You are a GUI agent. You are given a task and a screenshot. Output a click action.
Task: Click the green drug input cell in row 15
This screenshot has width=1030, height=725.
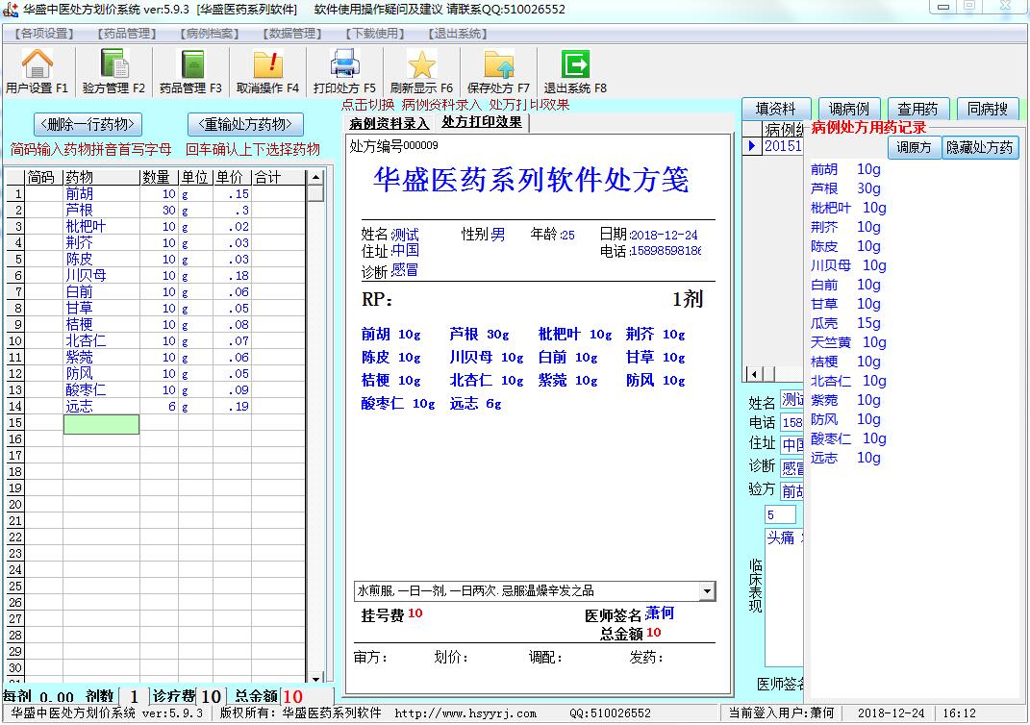click(101, 424)
